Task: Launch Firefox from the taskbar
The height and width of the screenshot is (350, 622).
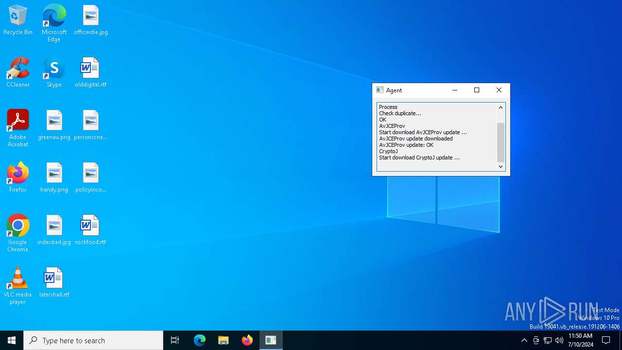Action: click(x=247, y=340)
